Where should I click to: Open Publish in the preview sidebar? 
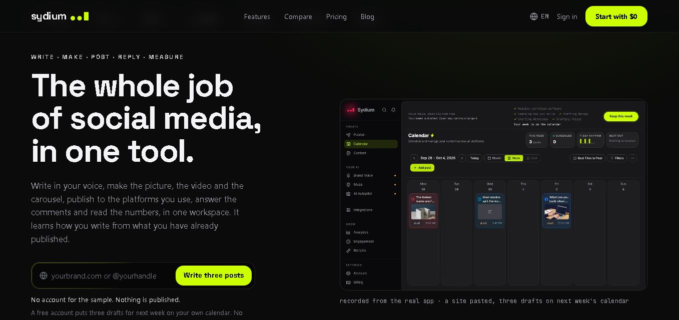(x=371, y=135)
